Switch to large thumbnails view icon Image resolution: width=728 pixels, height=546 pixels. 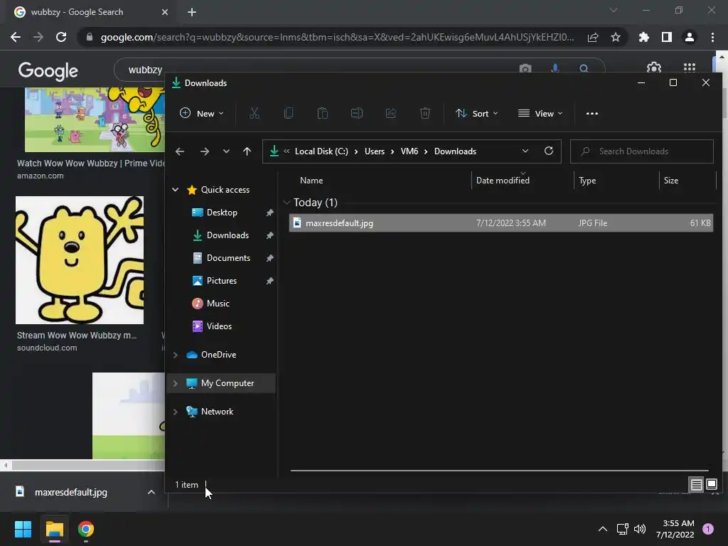712,485
